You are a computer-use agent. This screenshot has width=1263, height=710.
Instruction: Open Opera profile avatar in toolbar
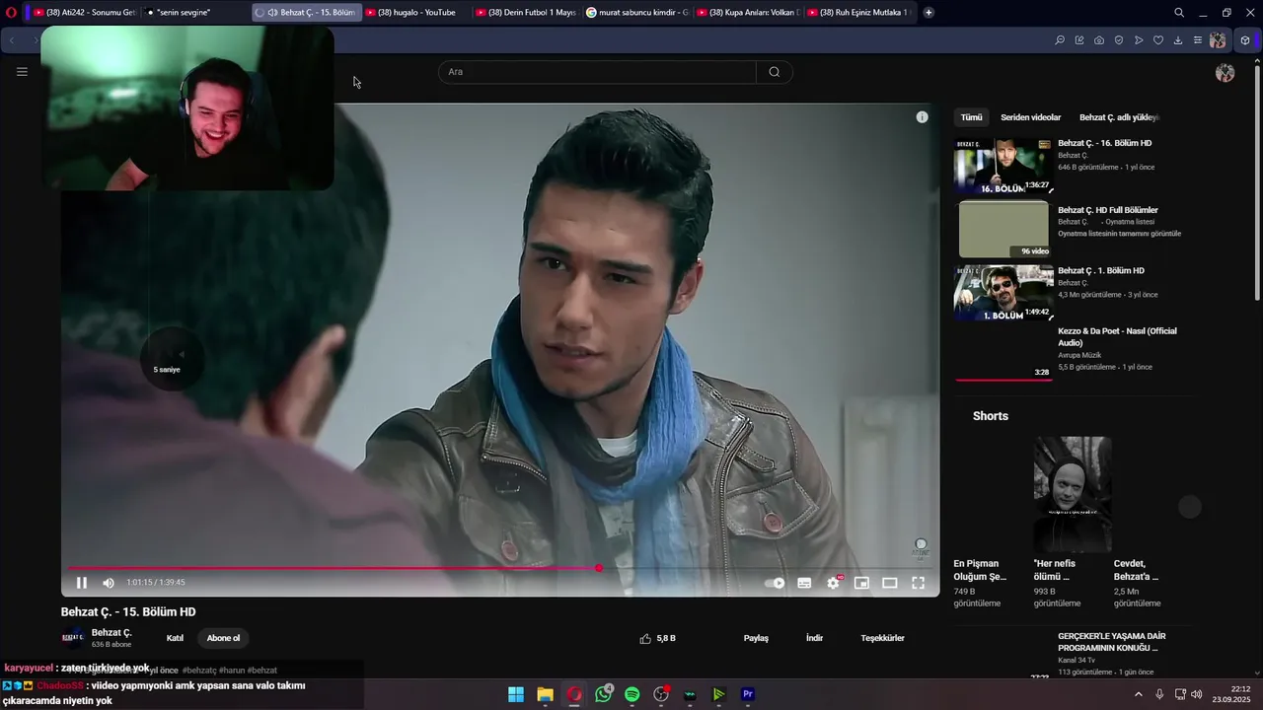pyautogui.click(x=1219, y=40)
